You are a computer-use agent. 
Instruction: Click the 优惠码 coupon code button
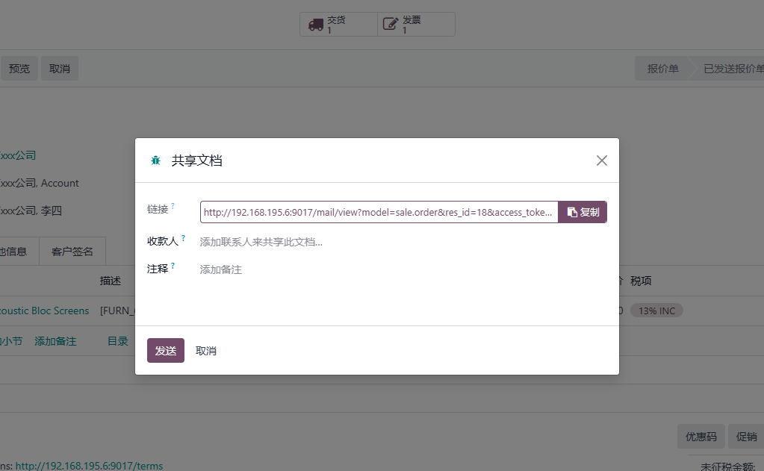(x=701, y=437)
